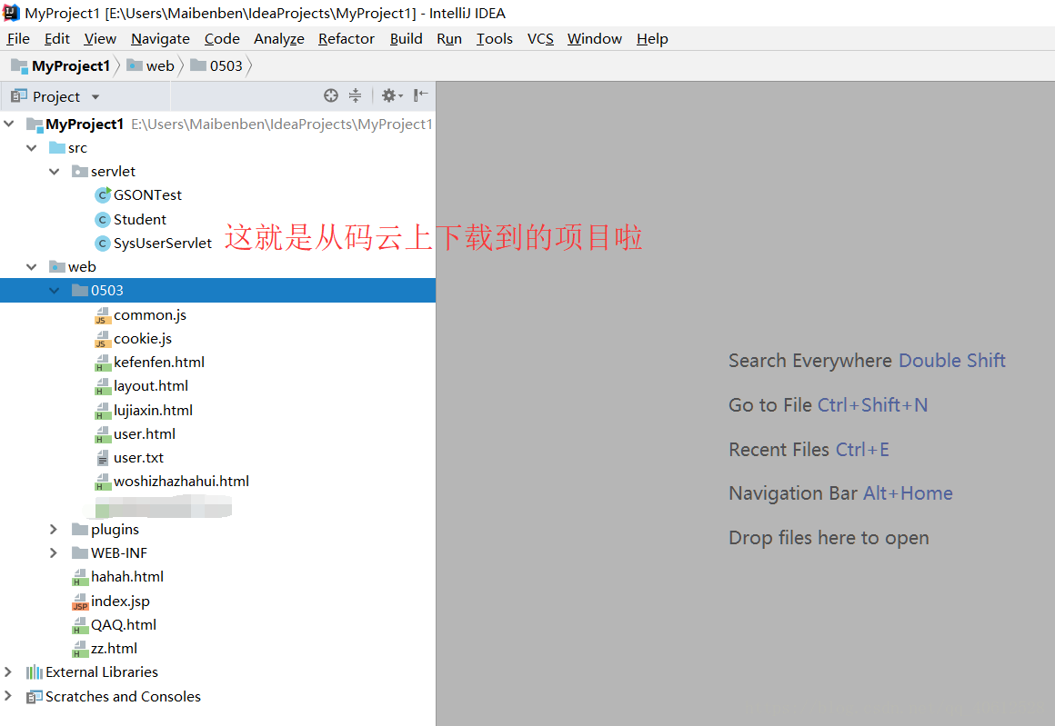Collapse the MyProject1 root node

tap(9, 124)
